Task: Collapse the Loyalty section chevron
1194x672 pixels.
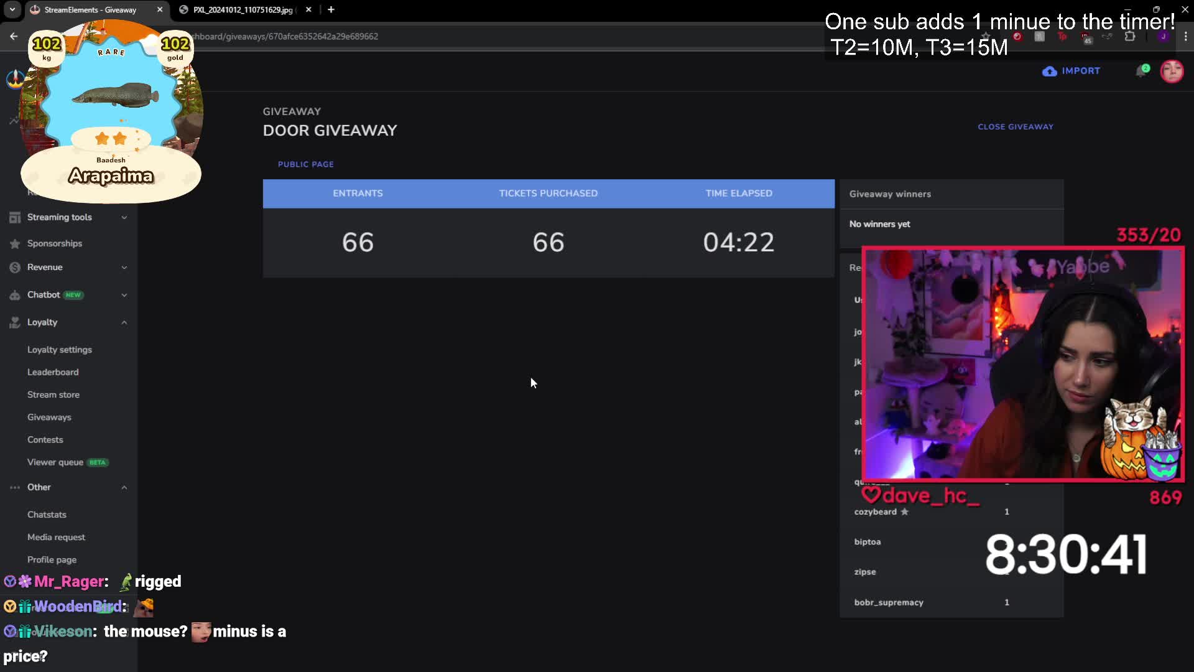Action: (124, 322)
